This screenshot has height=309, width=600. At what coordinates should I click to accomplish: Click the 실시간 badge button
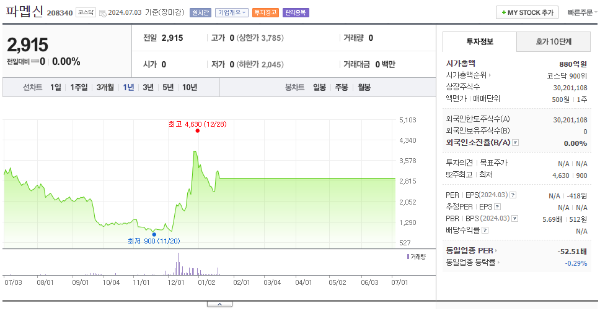click(200, 12)
